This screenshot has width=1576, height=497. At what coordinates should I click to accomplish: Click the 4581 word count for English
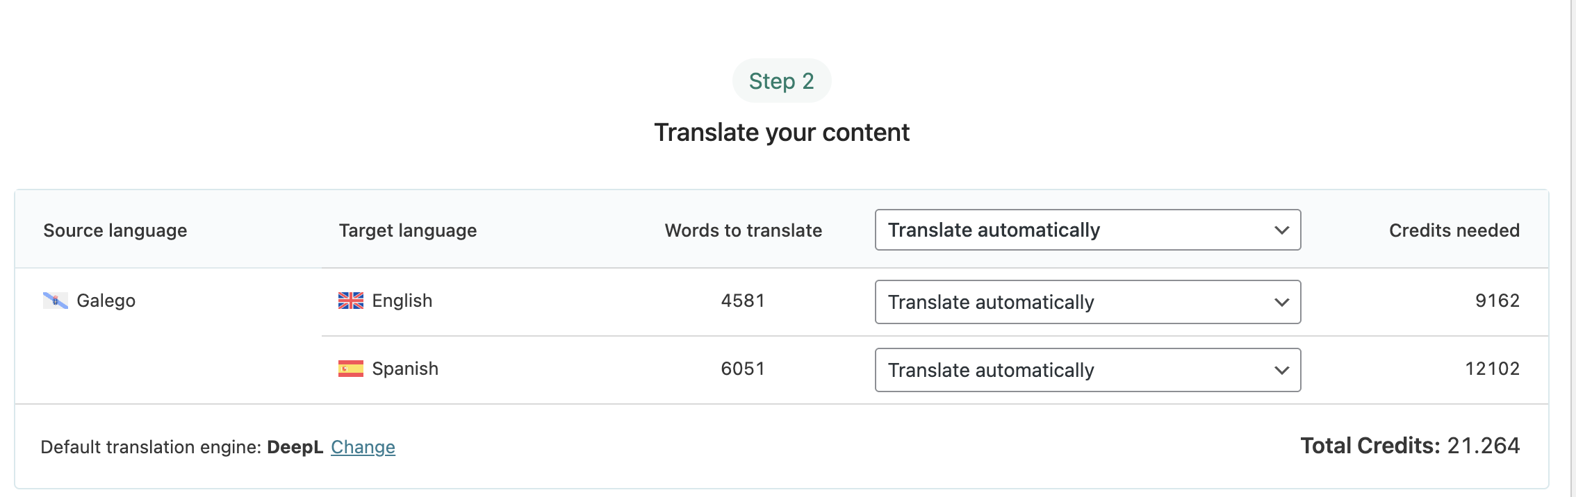(743, 301)
